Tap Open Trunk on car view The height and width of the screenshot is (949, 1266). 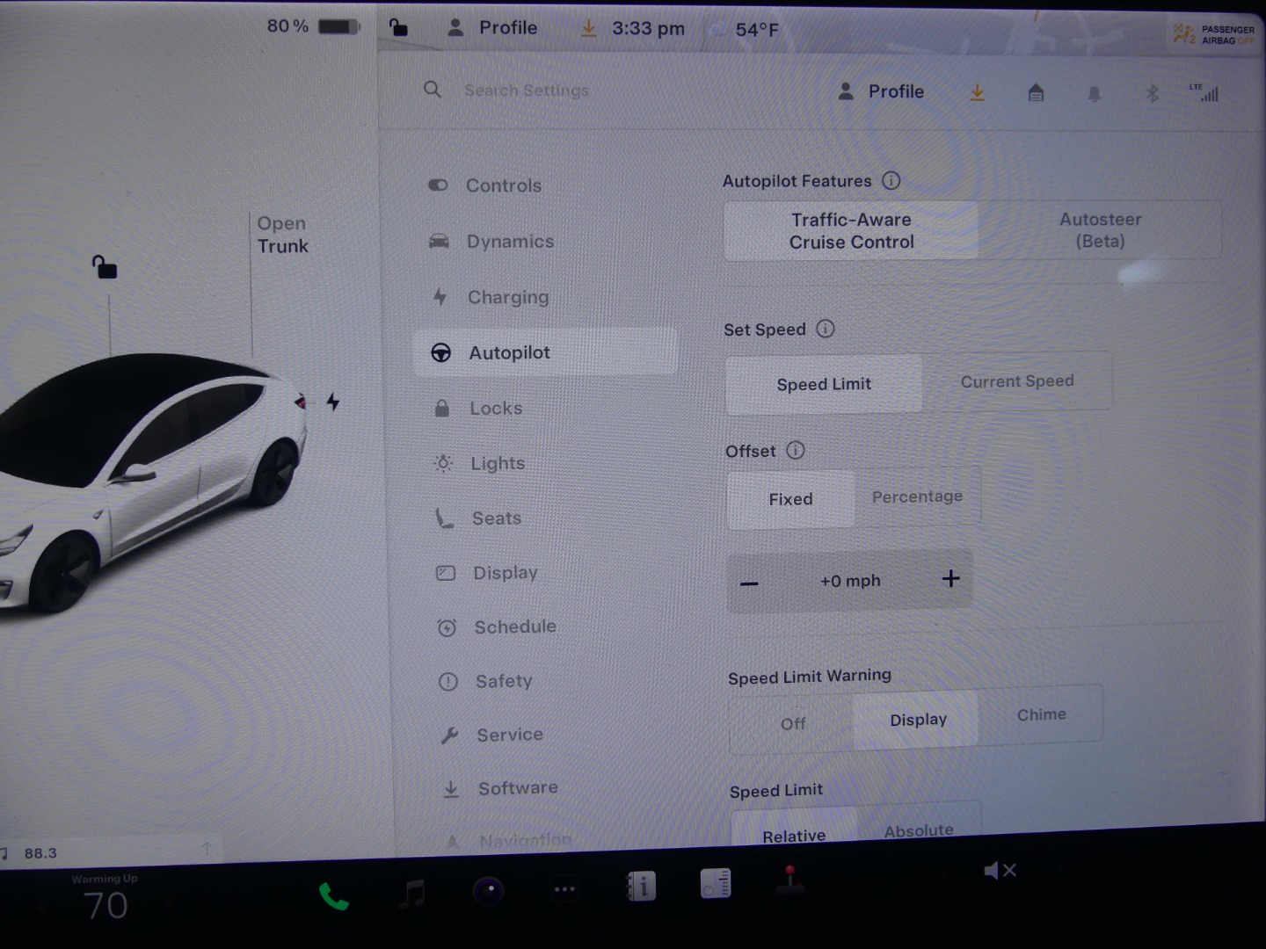click(x=282, y=235)
